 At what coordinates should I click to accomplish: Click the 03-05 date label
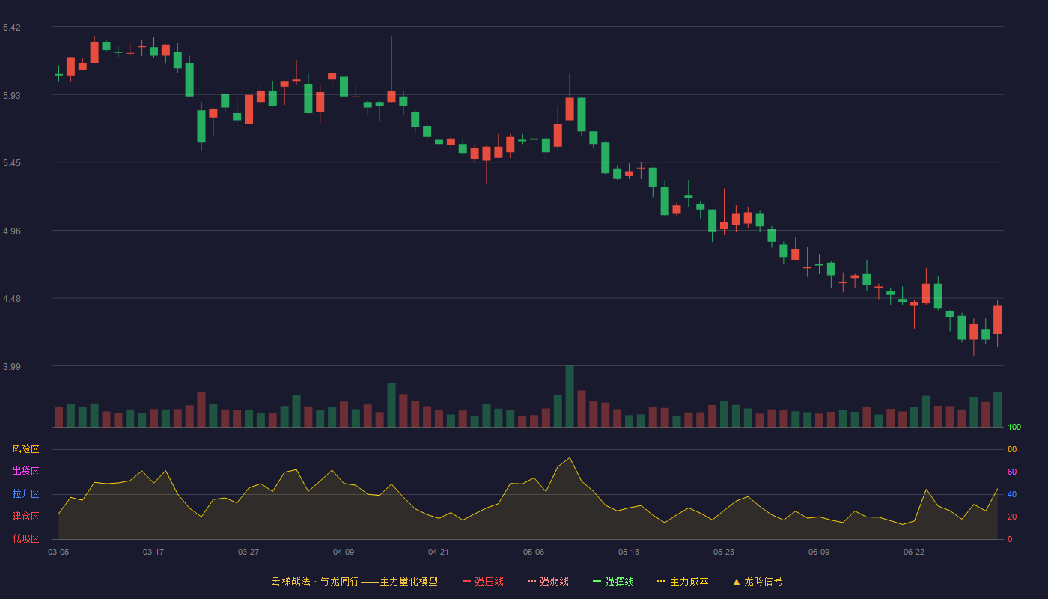pyautogui.click(x=58, y=552)
